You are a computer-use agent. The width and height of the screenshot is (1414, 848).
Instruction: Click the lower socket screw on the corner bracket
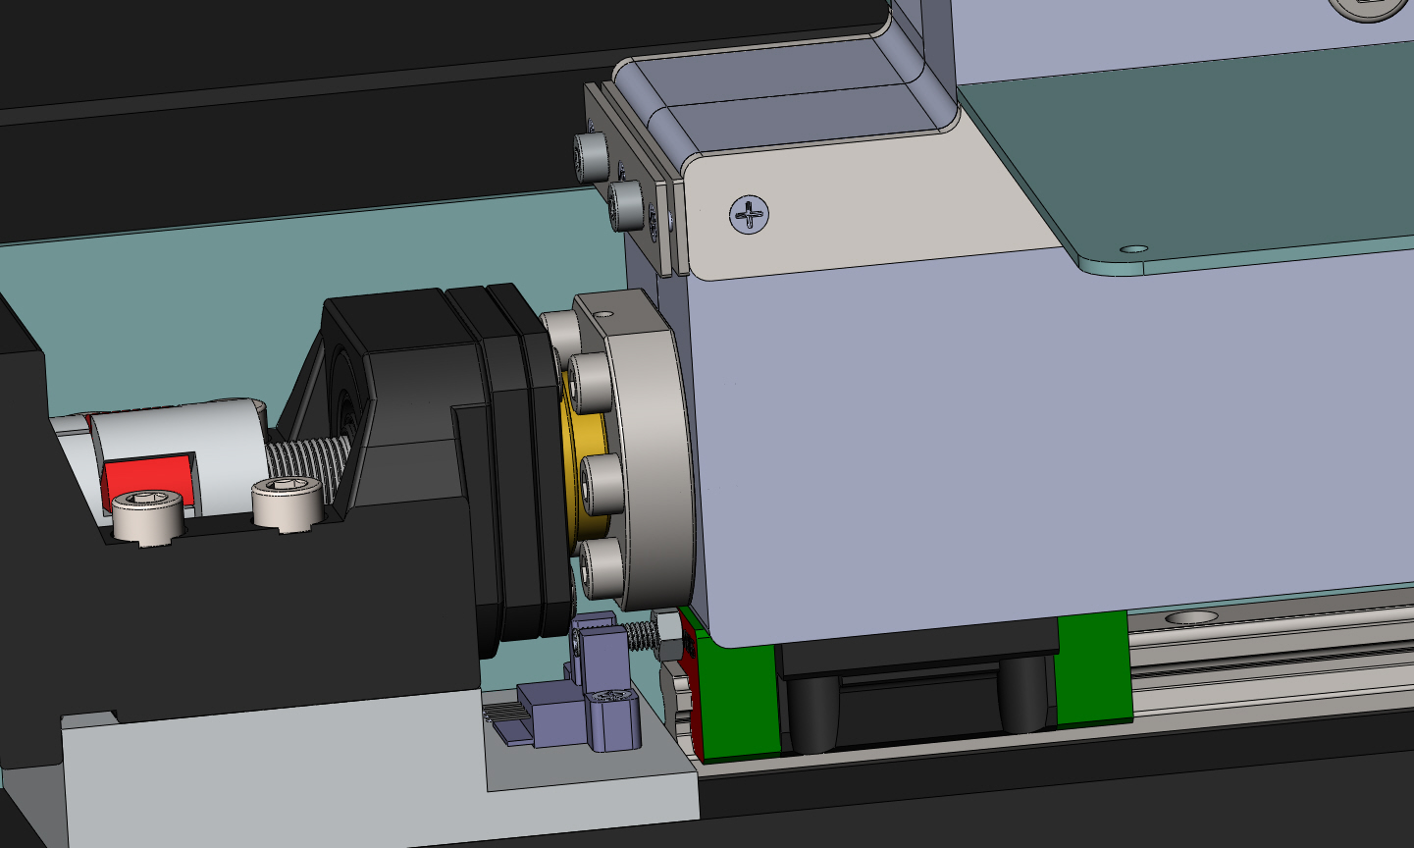click(627, 206)
